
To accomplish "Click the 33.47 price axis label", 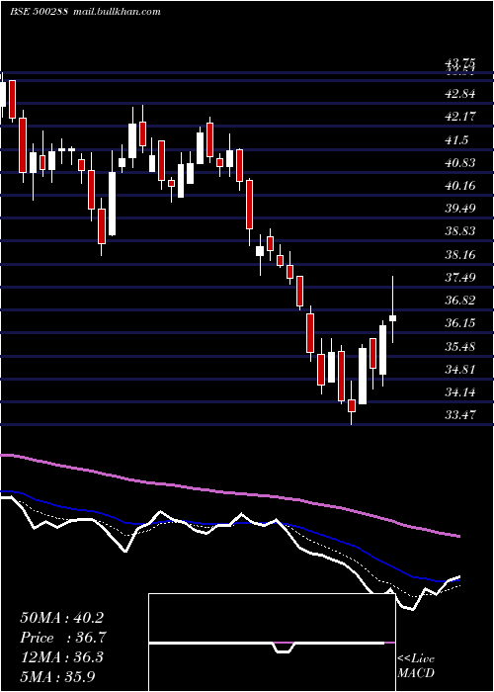I will point(460,415).
